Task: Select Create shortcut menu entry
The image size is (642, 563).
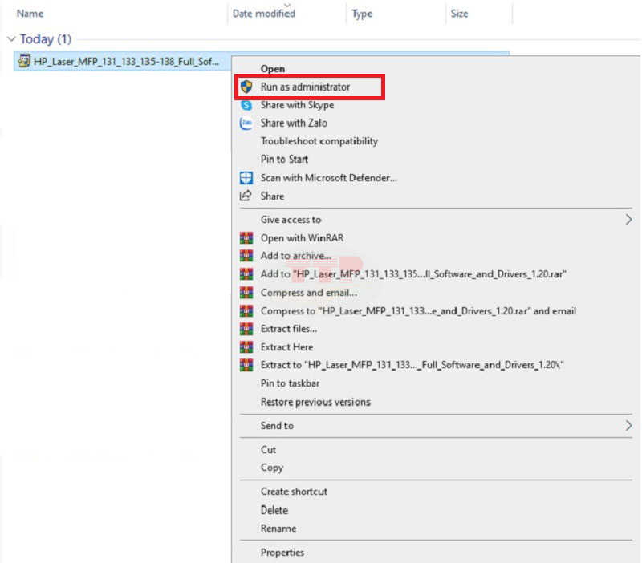Action: 294,492
